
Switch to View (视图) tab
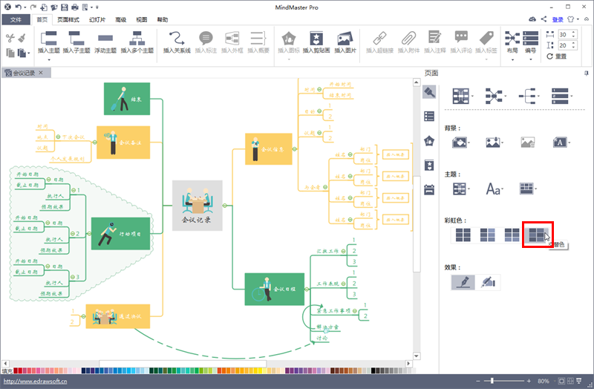tap(142, 20)
